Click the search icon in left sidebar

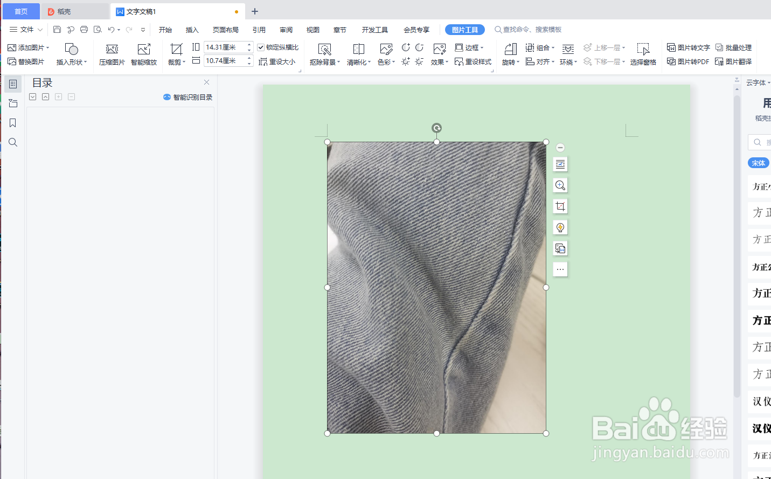tap(13, 142)
